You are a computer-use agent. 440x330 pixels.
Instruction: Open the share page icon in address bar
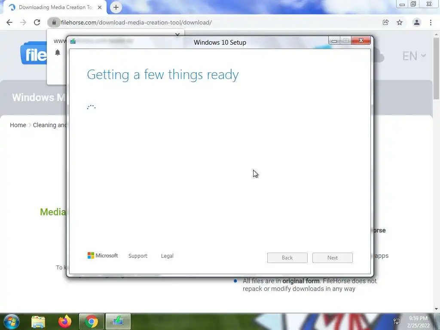(386, 22)
